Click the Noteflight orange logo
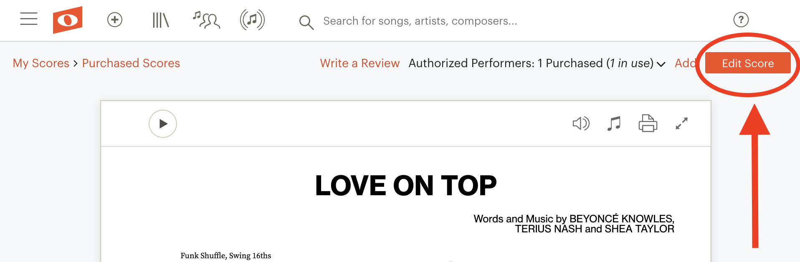This screenshot has height=262, width=800. click(x=68, y=20)
